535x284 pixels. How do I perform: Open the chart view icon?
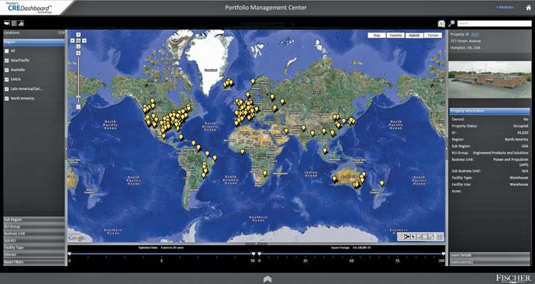click(21, 23)
